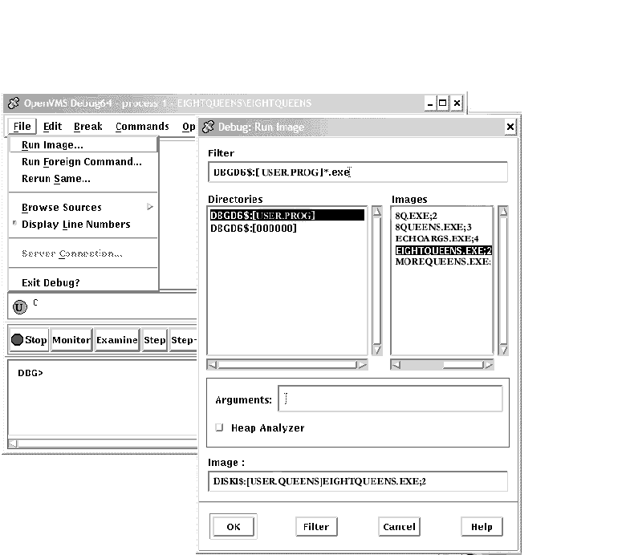Viewport: 626px width, 555px height.
Task: Click the Filter button
Action: click(x=316, y=527)
